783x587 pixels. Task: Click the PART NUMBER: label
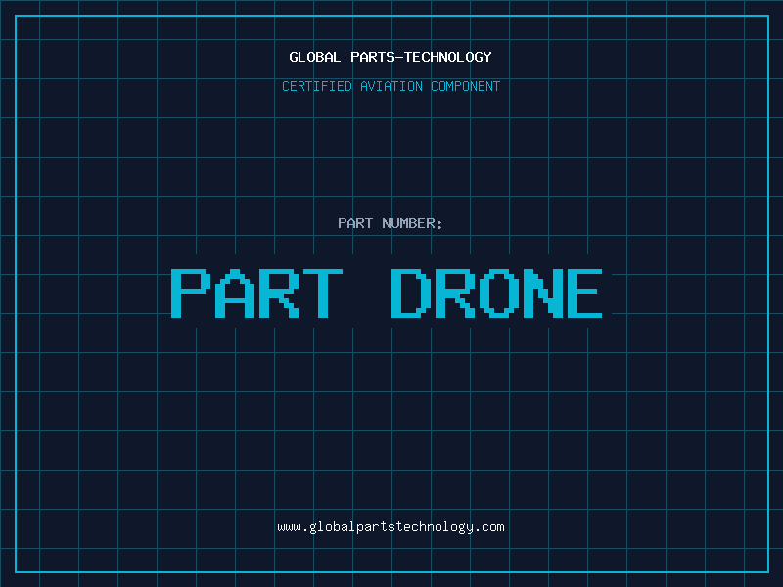390,223
